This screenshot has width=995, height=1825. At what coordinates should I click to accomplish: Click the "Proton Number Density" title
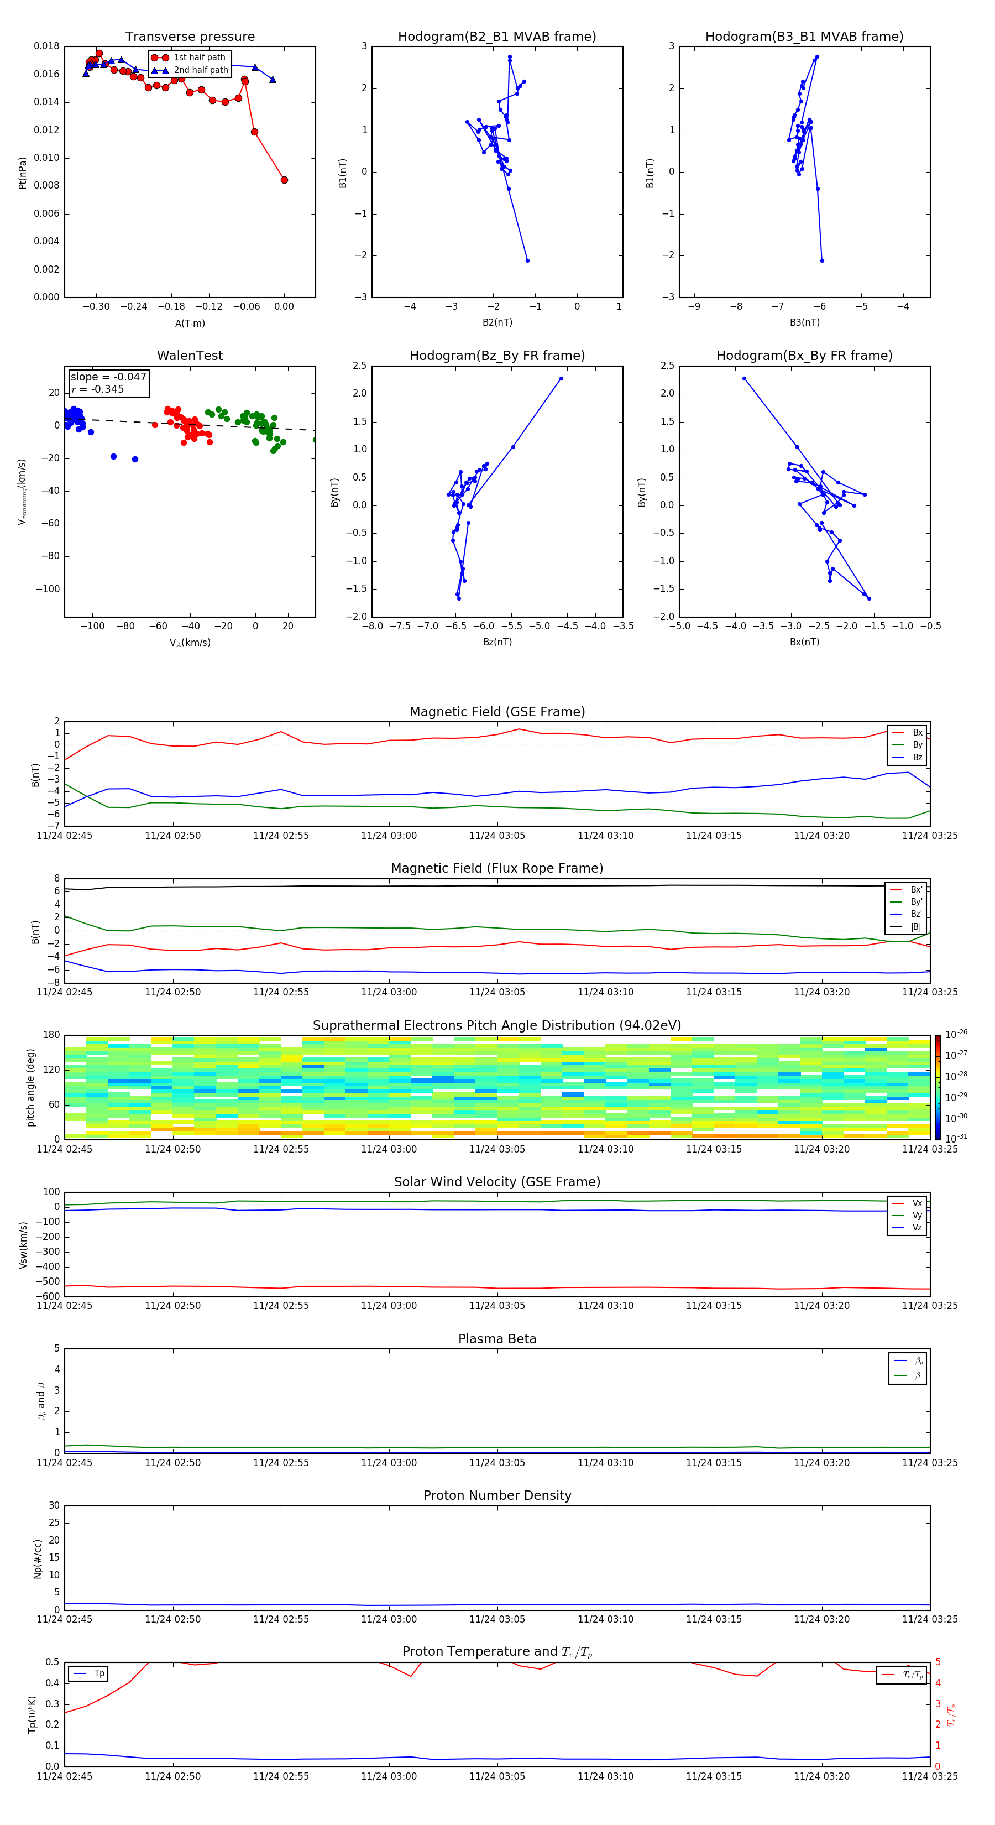(x=497, y=1495)
